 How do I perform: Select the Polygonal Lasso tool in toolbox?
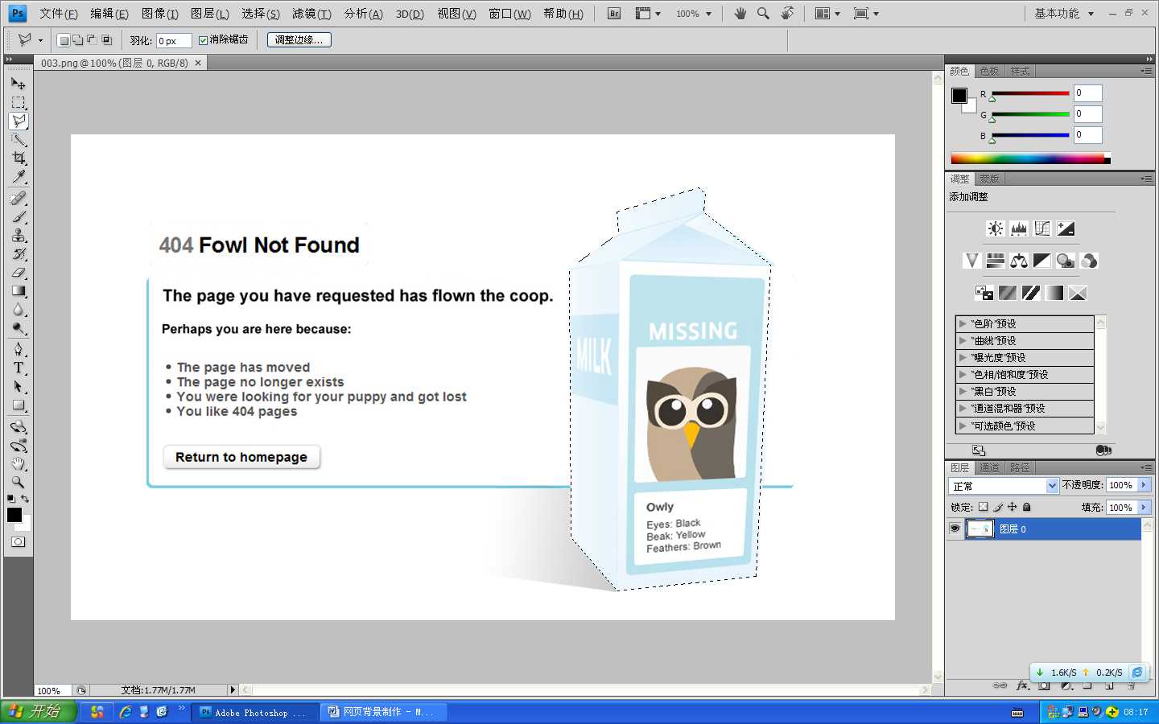(19, 121)
